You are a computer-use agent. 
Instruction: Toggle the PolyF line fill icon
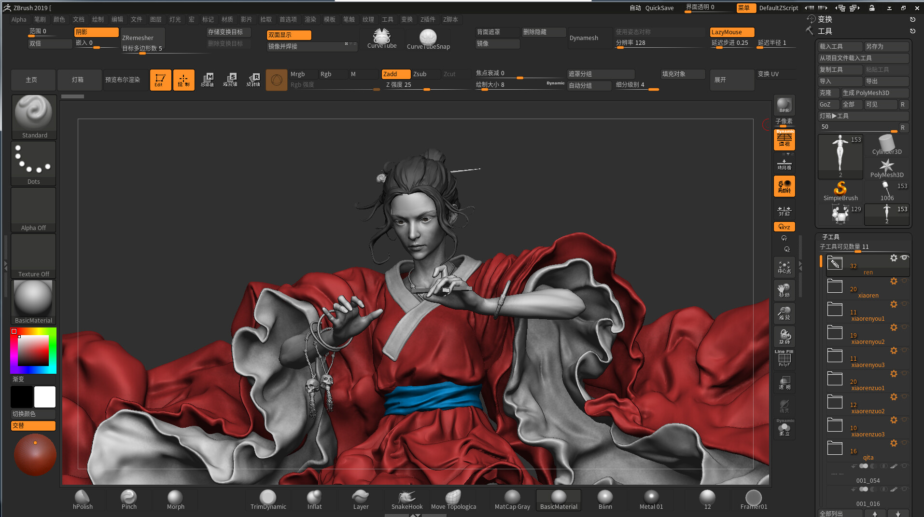coord(784,359)
